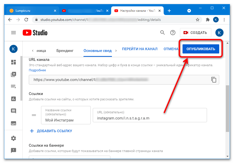Open the Analytics sidebar icon
This screenshot has width=234, height=163.
14,99
